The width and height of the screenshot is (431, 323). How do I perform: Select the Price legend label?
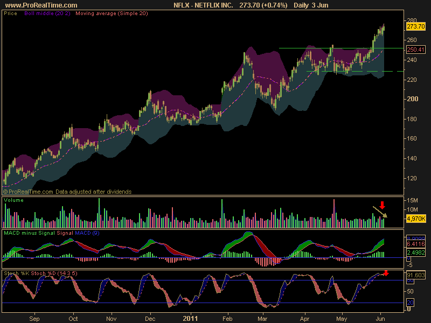click(x=10, y=13)
